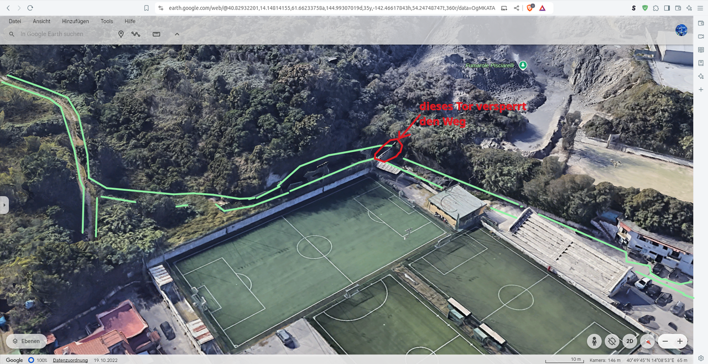The image size is (708, 364).
Task: Toggle the browser sidebar panel icon
Action: coord(667,8)
